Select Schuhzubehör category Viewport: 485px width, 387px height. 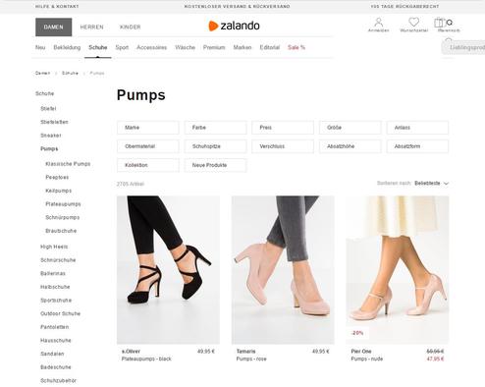[x=58, y=381]
